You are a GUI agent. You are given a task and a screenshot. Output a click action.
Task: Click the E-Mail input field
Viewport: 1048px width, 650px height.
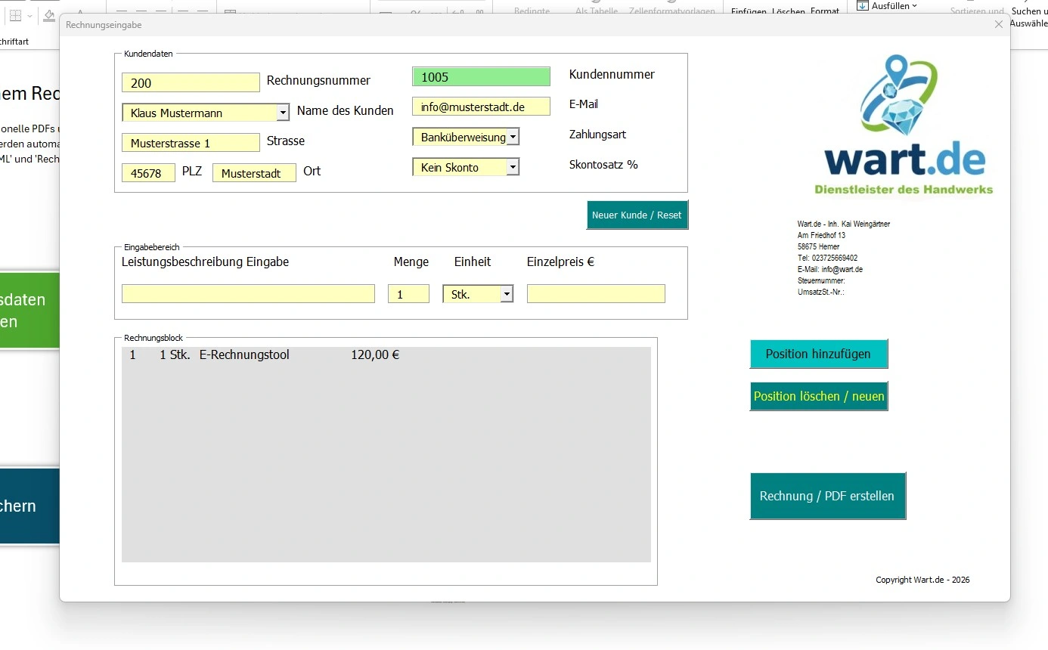click(x=481, y=107)
